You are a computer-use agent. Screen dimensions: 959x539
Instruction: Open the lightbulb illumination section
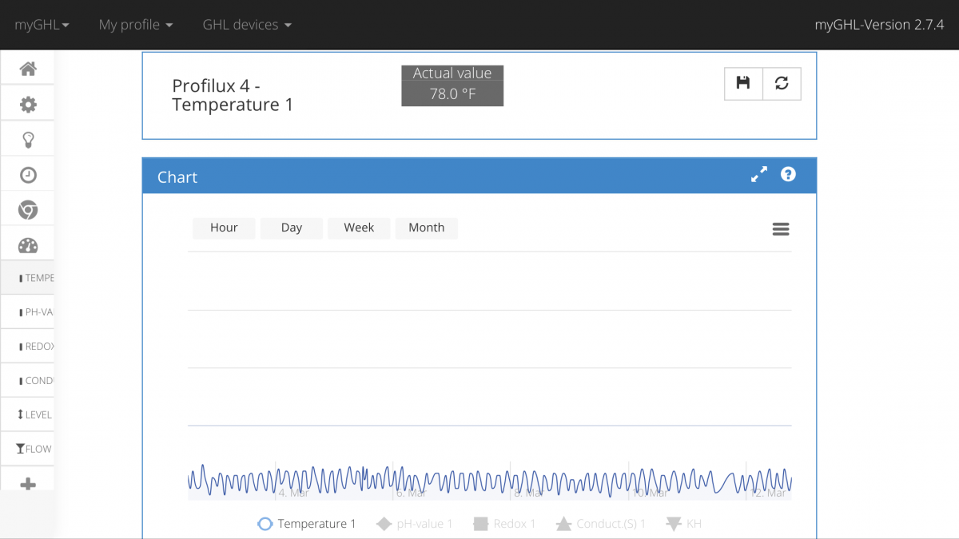[28, 140]
